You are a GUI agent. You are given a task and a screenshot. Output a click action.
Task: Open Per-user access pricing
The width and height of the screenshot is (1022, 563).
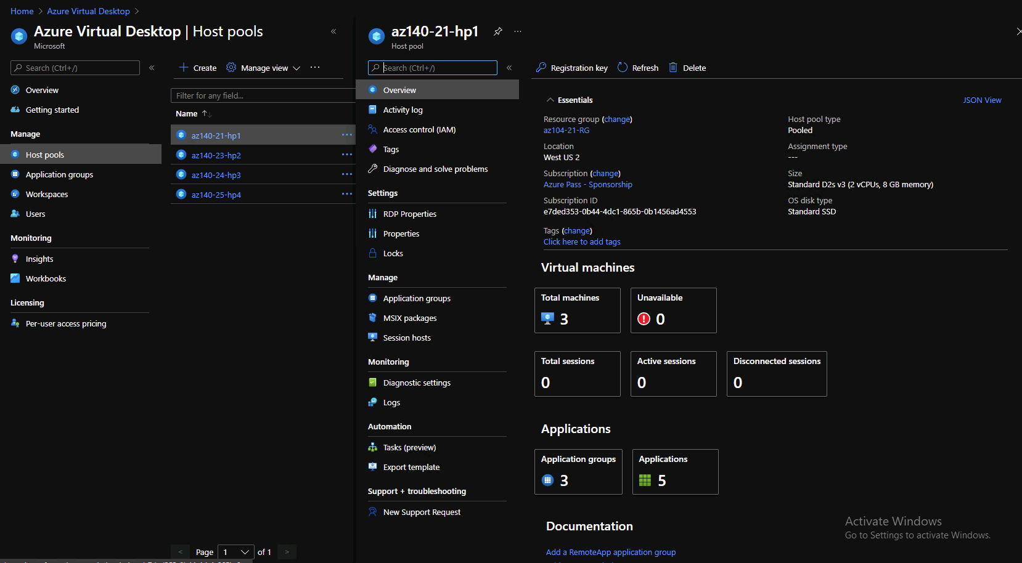pos(65,323)
